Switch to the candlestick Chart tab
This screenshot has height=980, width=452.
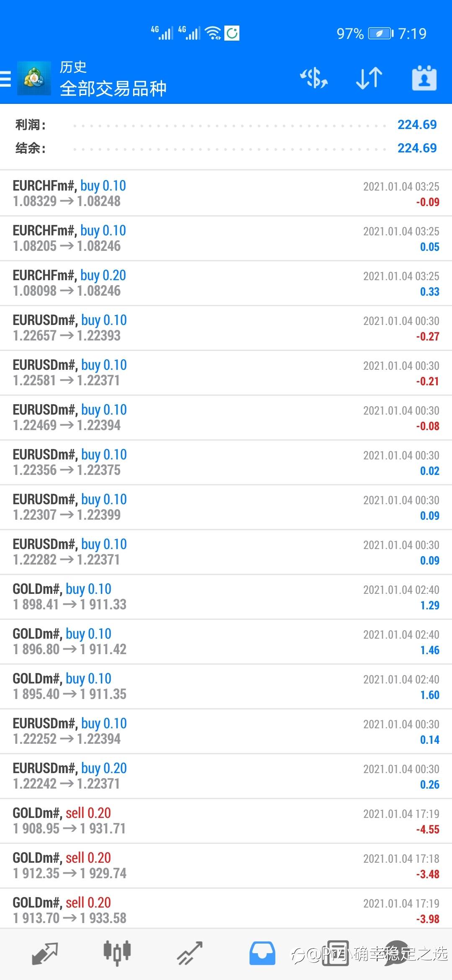coord(117,953)
